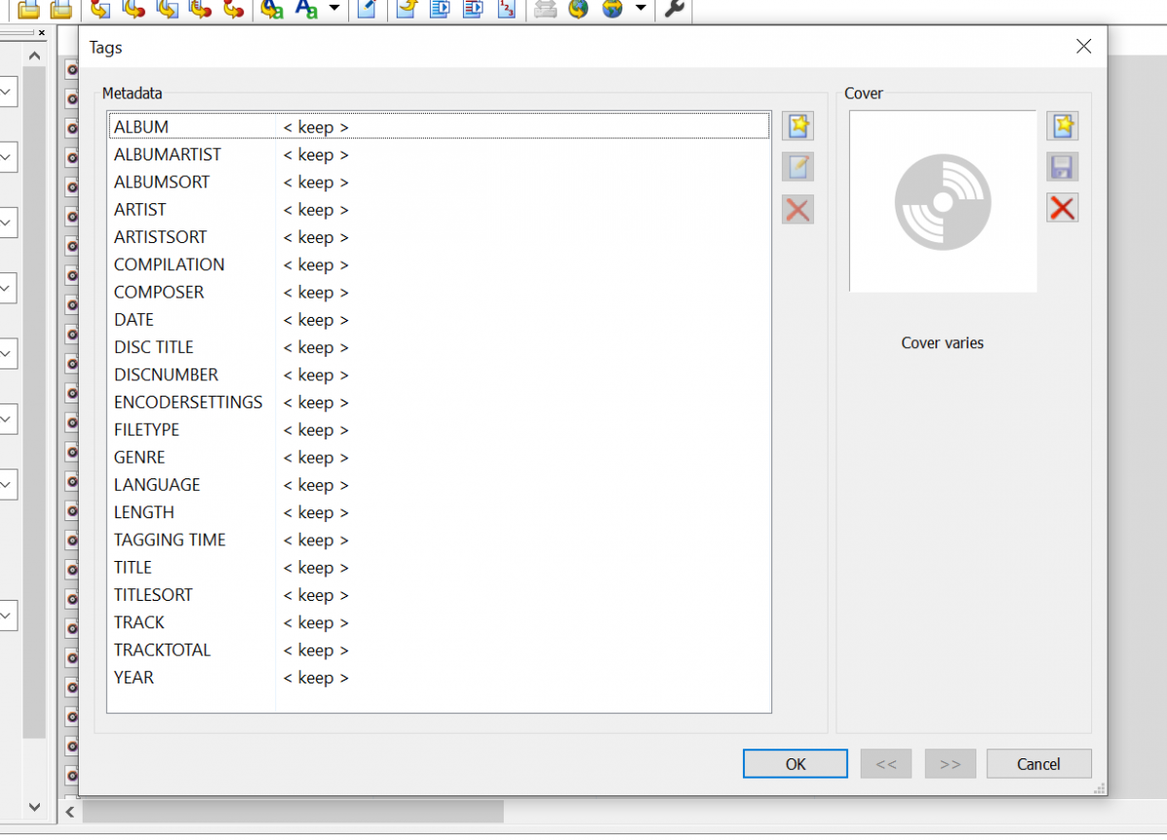Image resolution: width=1167 pixels, height=840 pixels.
Task: Close the Tags dialog with the X
Action: click(1084, 47)
